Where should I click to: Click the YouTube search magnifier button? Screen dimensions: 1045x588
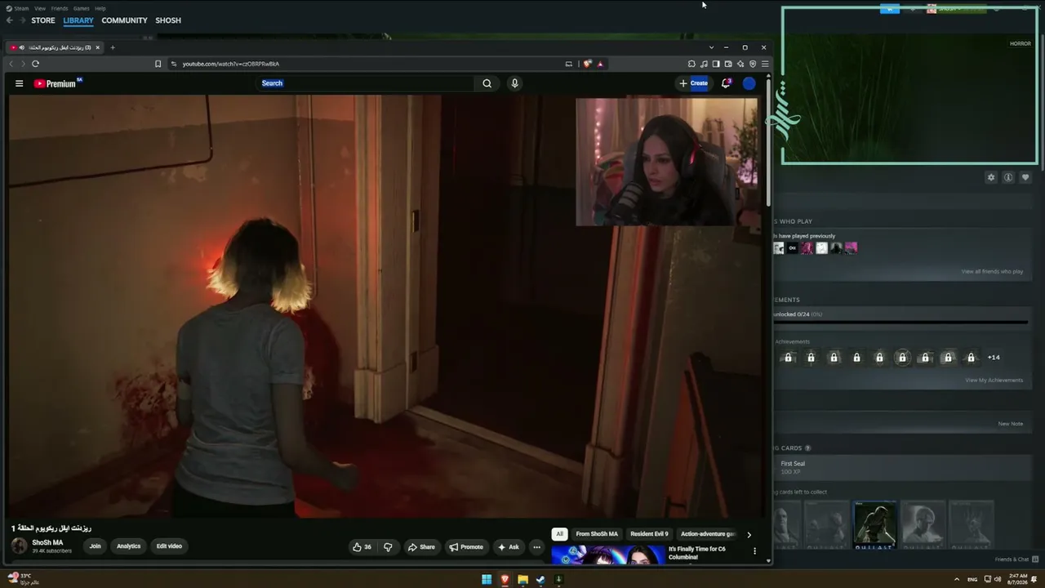pos(487,83)
